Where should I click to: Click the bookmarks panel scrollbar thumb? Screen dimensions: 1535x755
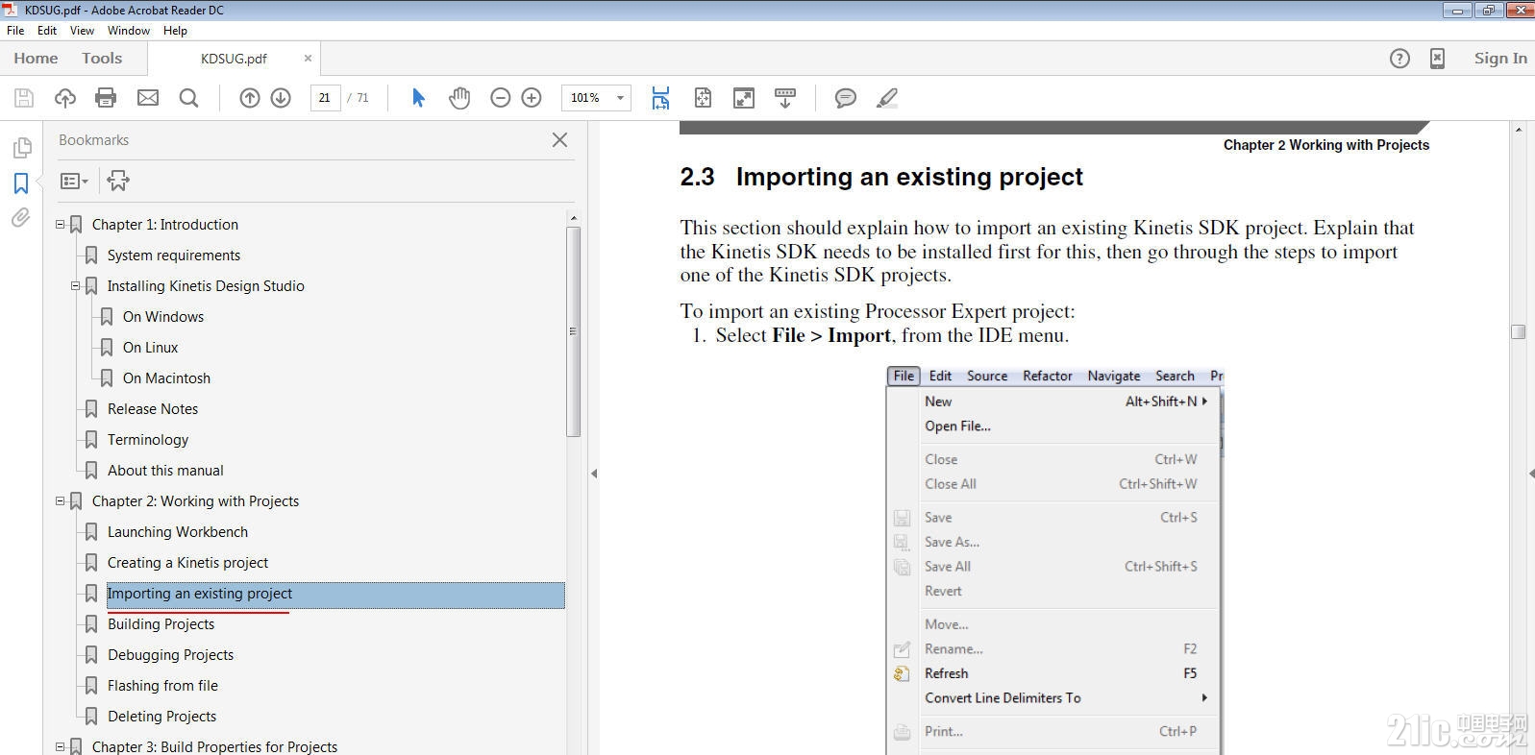pyautogui.click(x=573, y=331)
